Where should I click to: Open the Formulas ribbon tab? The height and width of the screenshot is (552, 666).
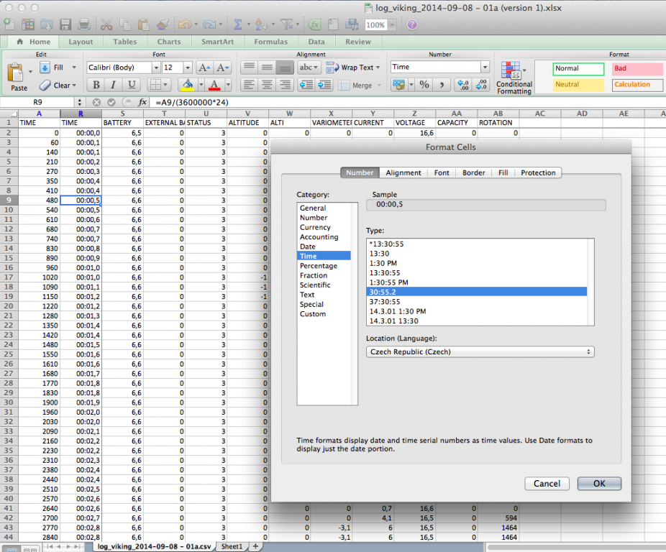[x=270, y=42]
